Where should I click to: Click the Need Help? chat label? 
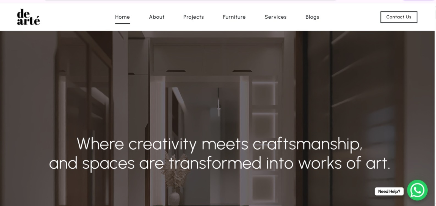[389, 191]
